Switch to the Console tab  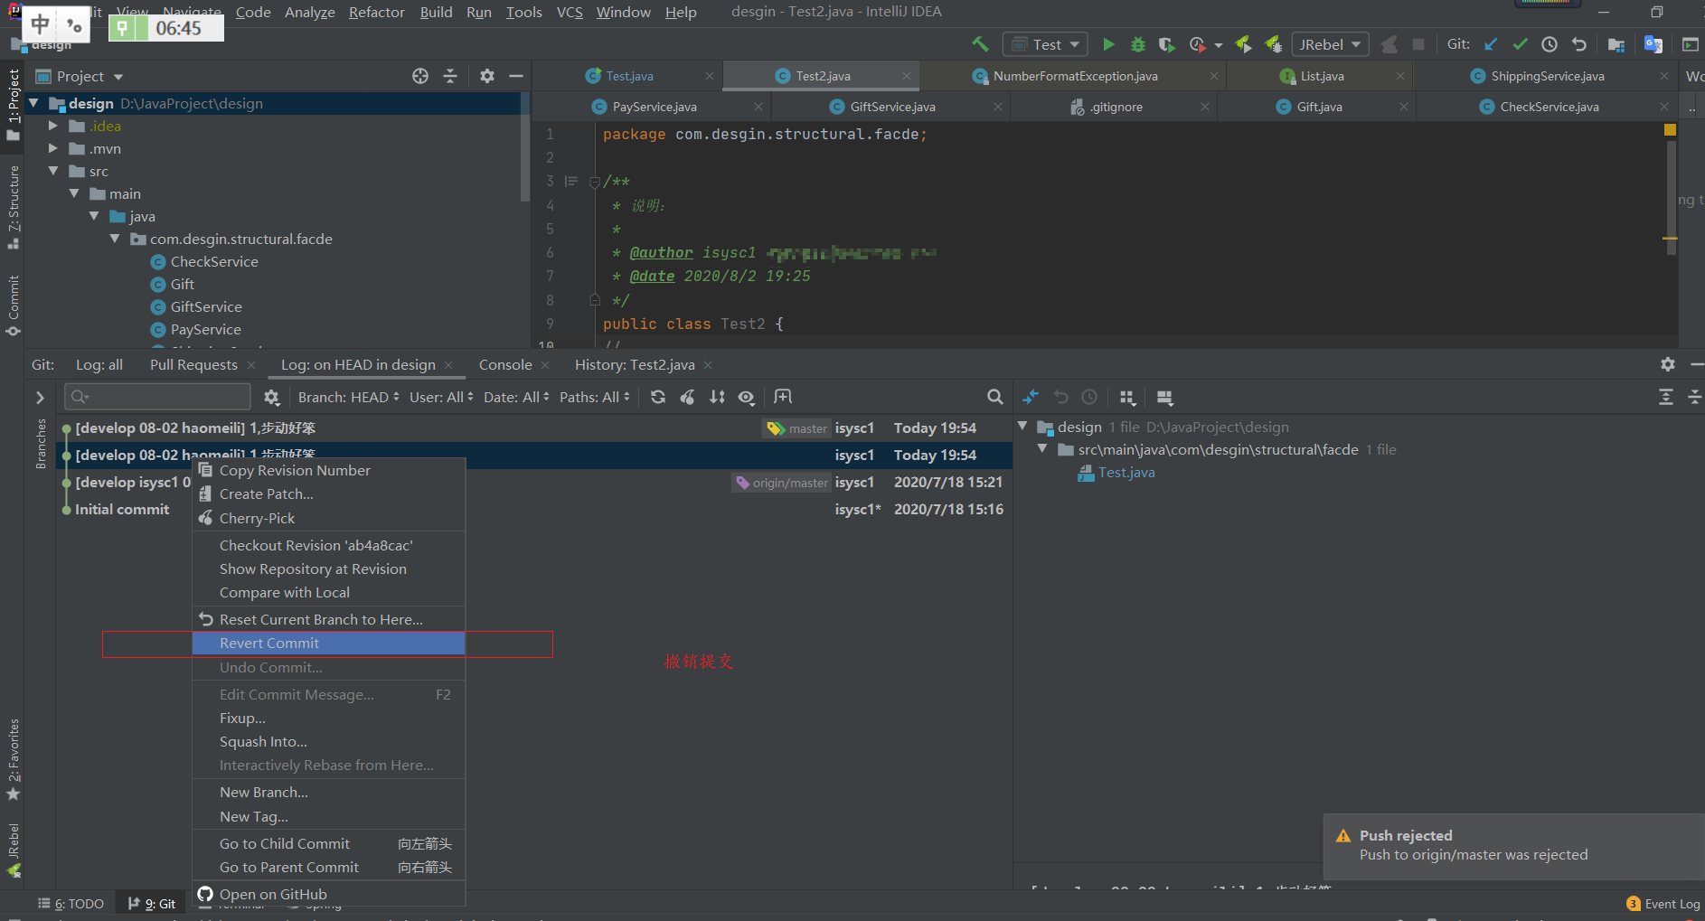click(x=505, y=364)
